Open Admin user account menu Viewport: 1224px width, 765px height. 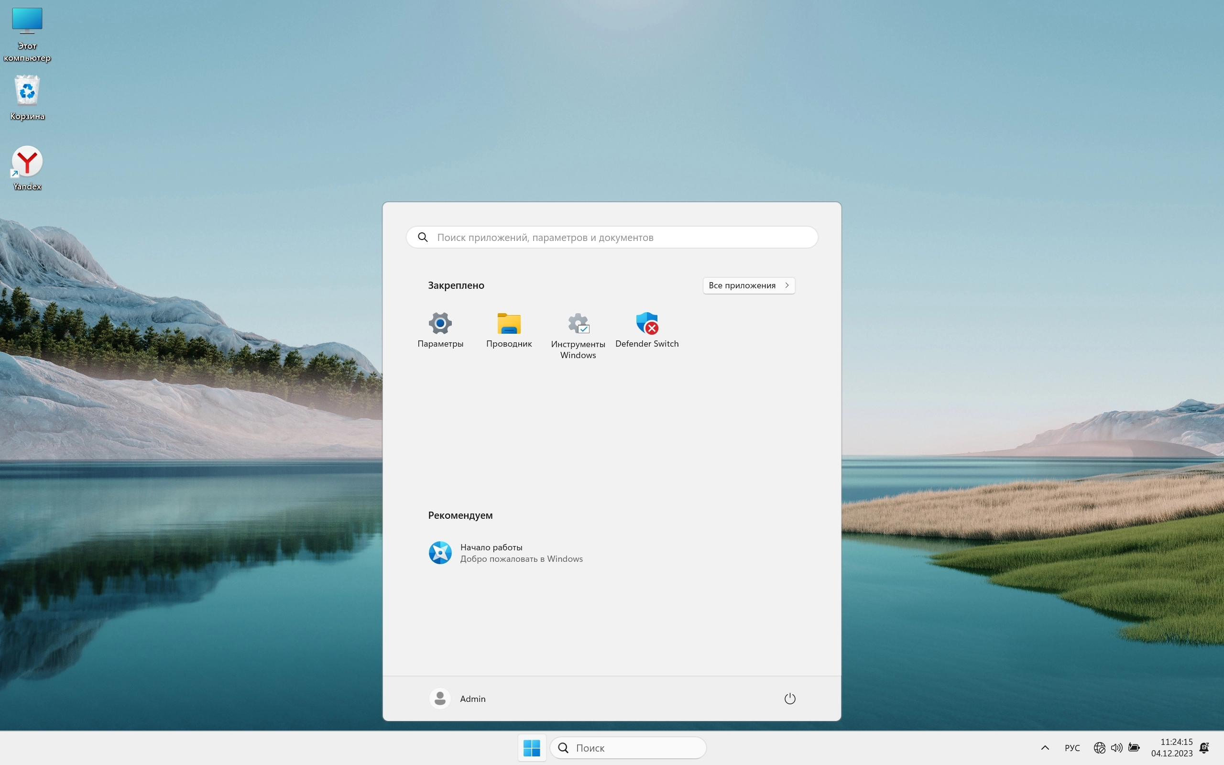pyautogui.click(x=458, y=699)
